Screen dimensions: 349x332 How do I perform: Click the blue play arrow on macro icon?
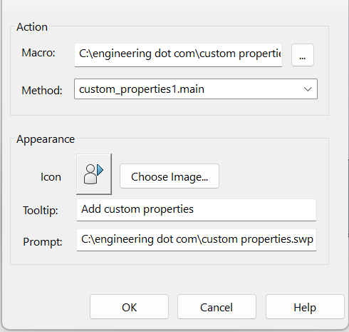coord(100,170)
